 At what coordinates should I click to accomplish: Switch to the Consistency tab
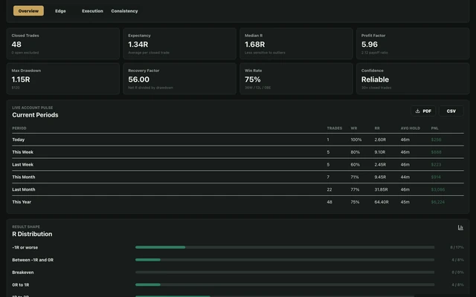click(124, 11)
